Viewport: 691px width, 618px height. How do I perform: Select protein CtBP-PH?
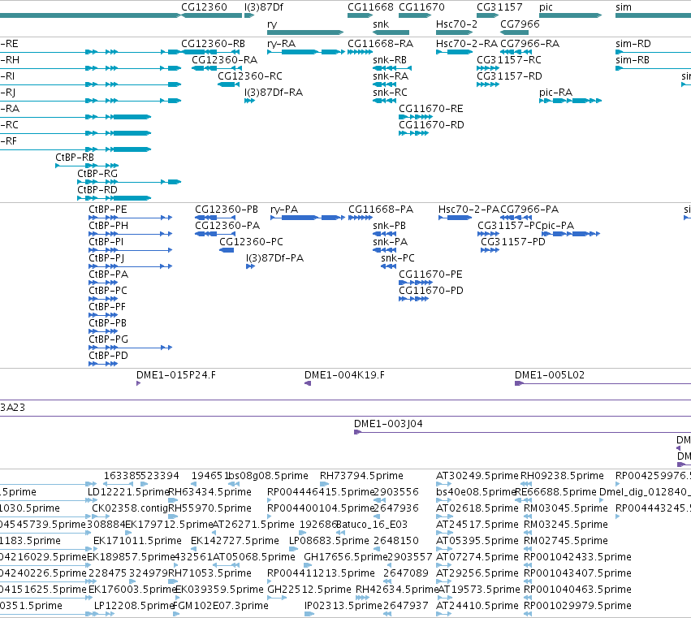tap(109, 226)
